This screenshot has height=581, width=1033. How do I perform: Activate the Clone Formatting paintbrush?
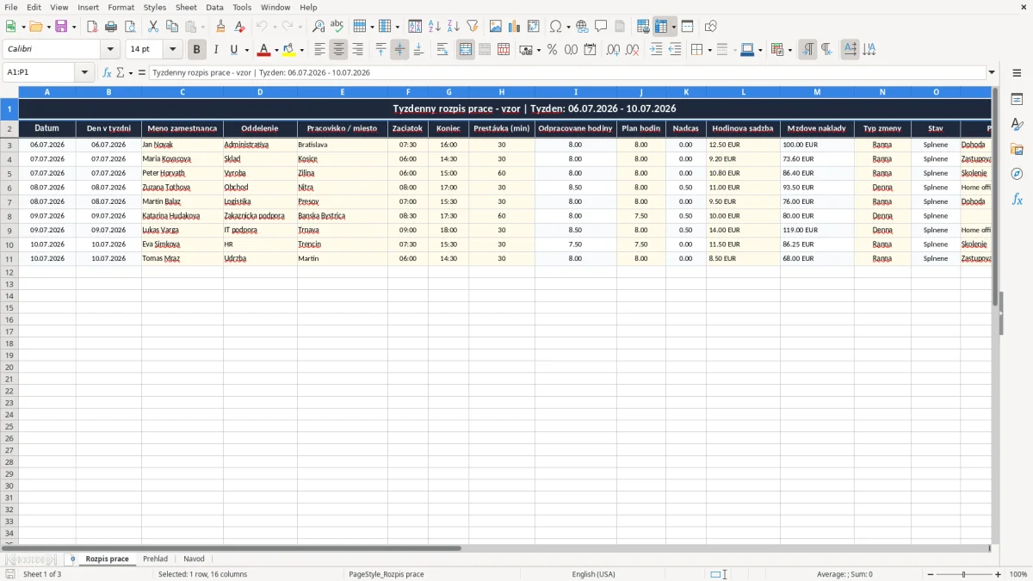(221, 27)
